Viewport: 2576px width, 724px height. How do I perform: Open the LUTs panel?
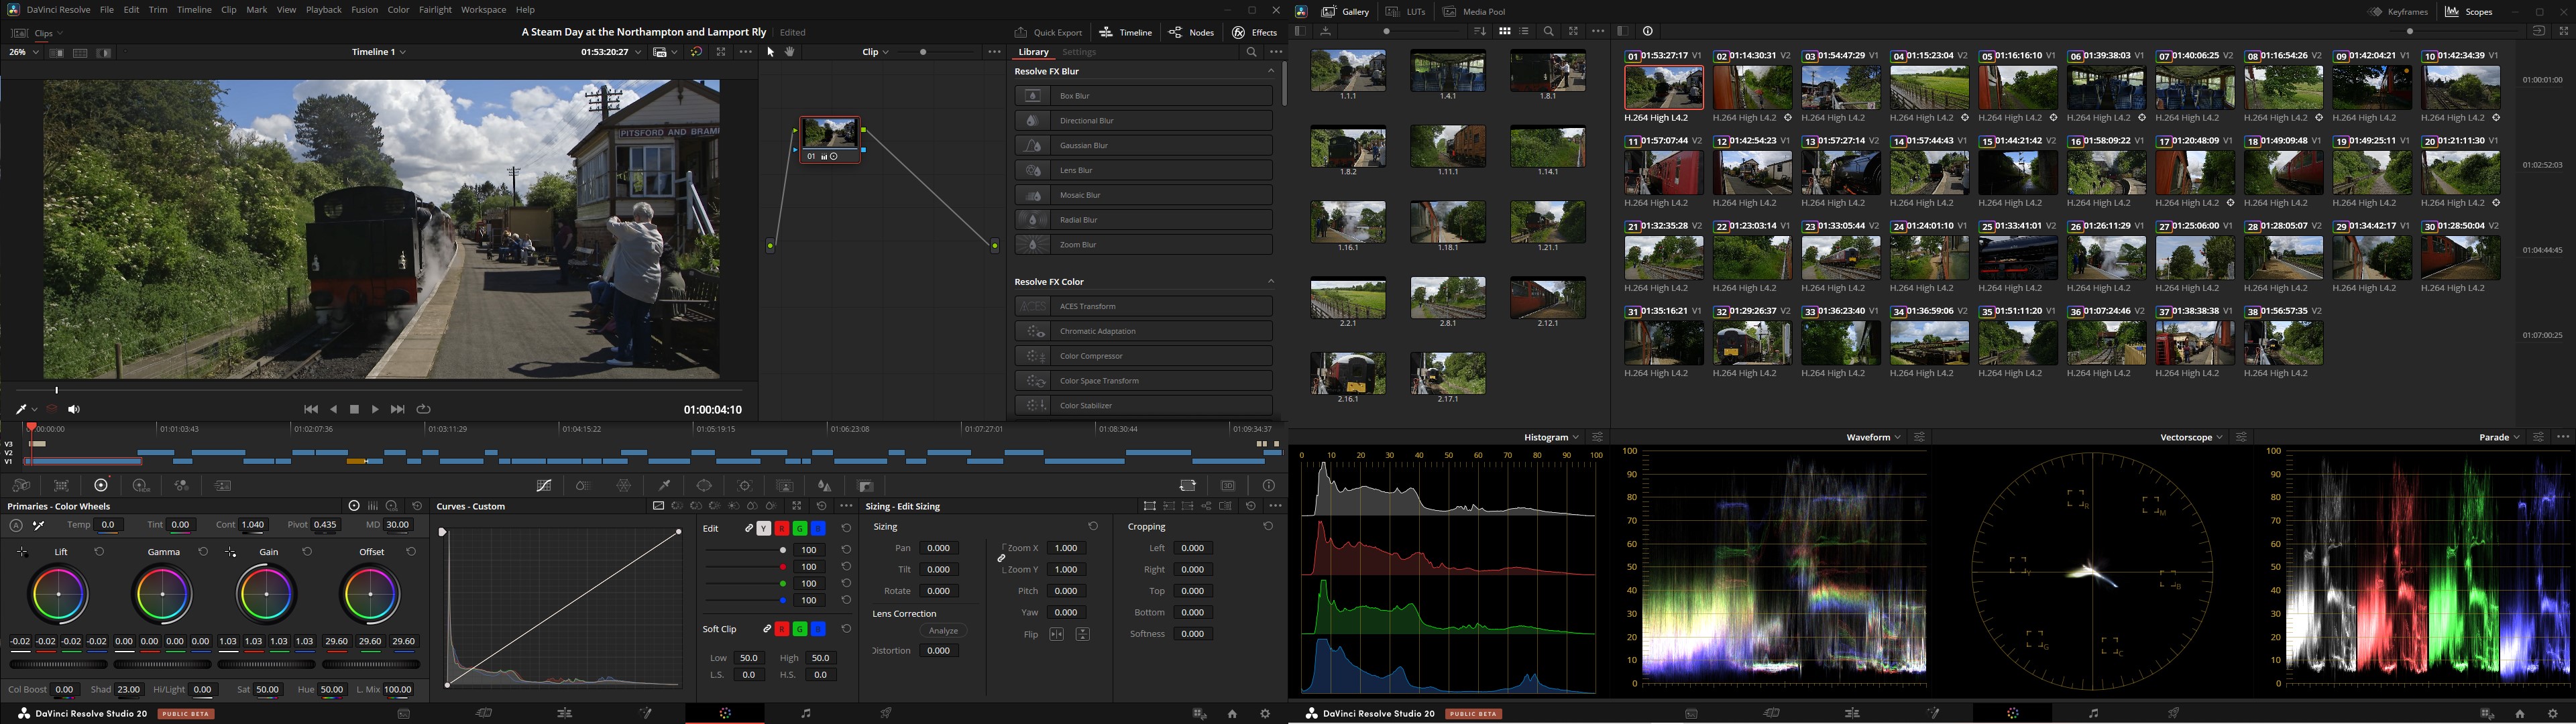pos(1406,12)
